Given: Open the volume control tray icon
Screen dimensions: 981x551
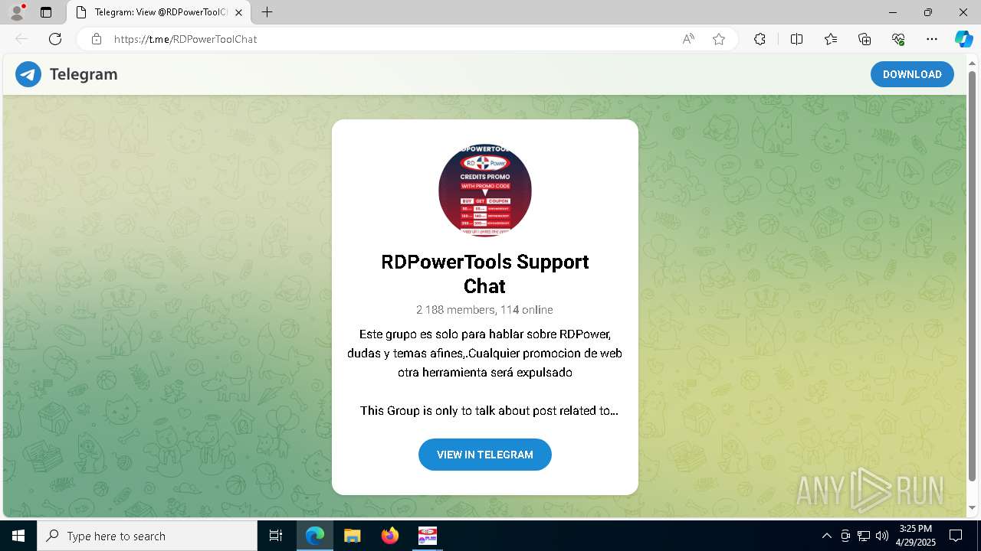Looking at the screenshot, I should pos(882,536).
